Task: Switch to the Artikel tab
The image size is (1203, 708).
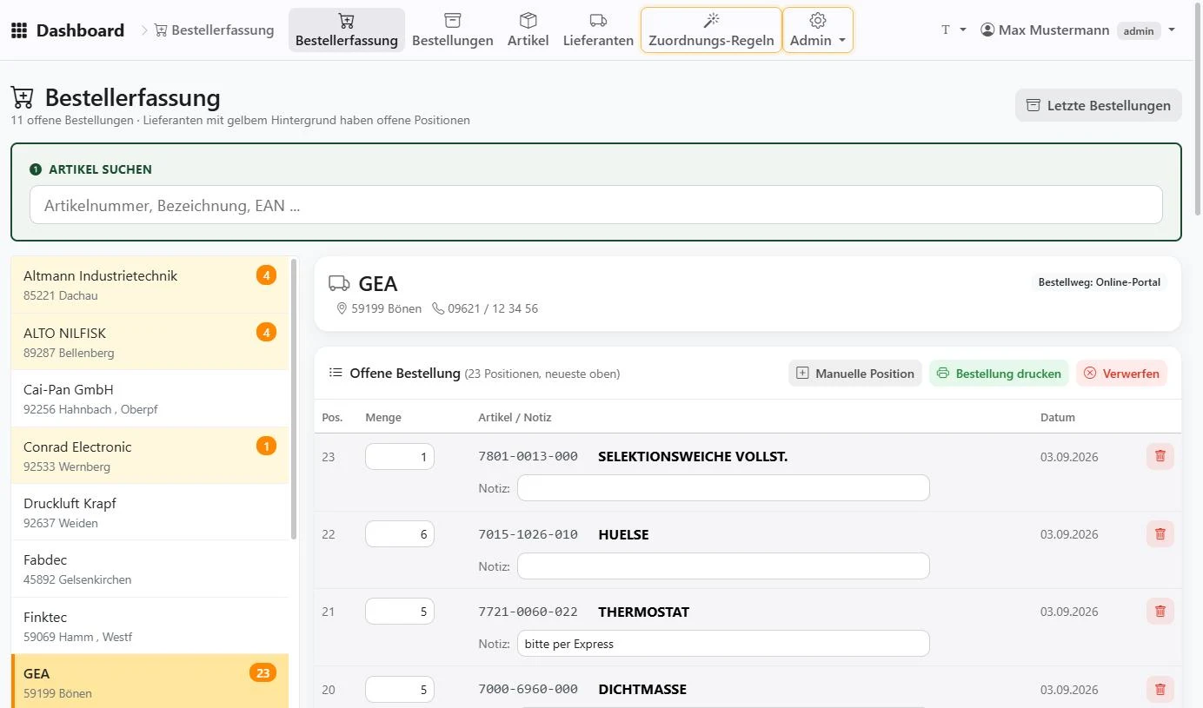Action: (528, 30)
